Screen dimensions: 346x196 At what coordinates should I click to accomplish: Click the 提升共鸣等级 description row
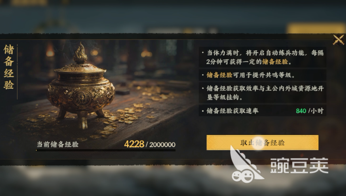263,75
